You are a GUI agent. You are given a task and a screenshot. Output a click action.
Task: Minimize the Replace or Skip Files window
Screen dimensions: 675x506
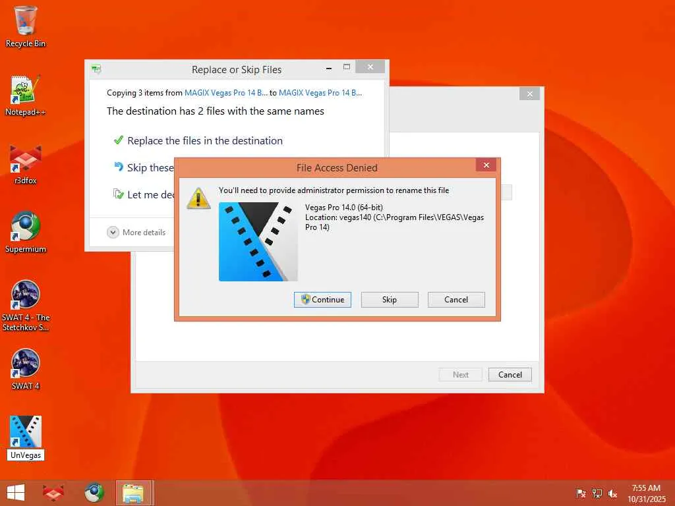click(329, 68)
